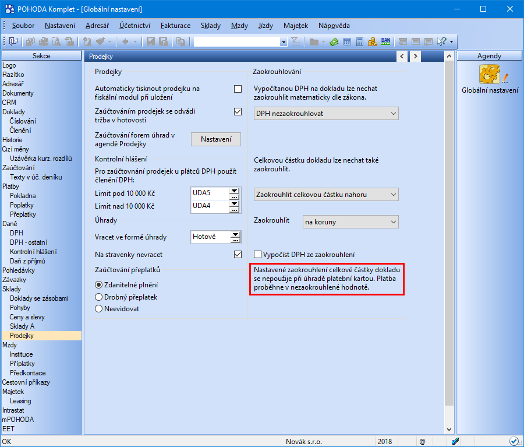
Task: Open 'Hotově' payment form dropdown
Action: 235,234
